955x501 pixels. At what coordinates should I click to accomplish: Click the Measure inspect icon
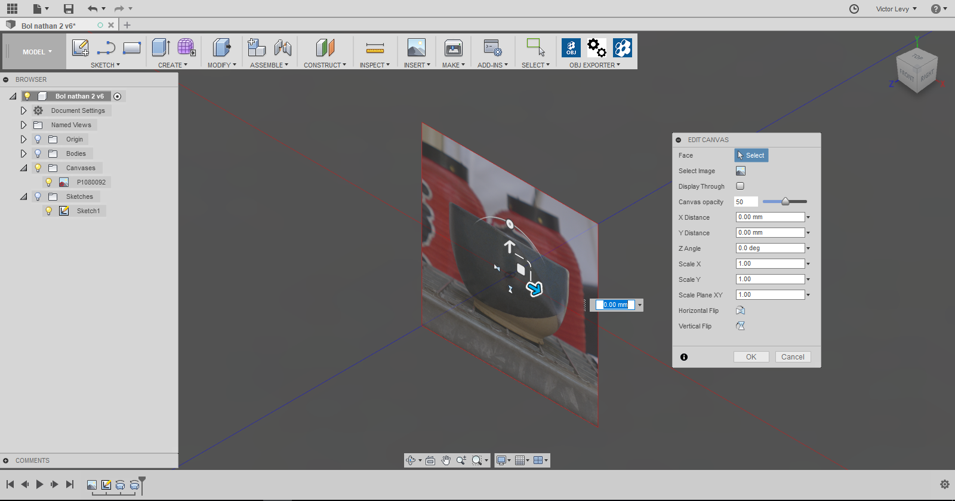tap(375, 48)
